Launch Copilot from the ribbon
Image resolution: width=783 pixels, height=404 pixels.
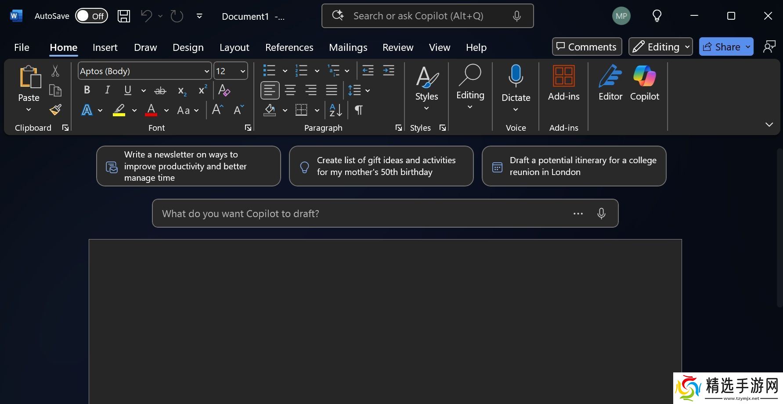click(x=644, y=83)
